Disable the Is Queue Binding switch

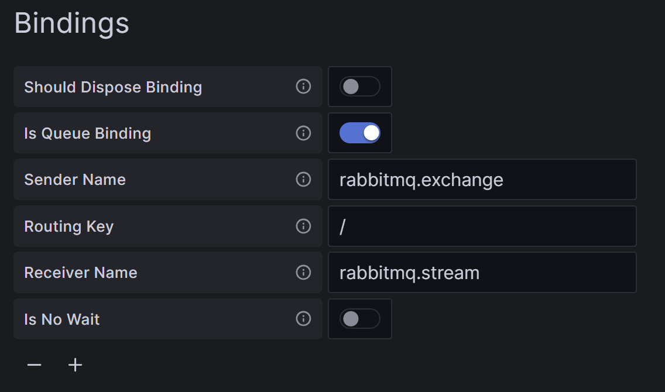coord(359,133)
